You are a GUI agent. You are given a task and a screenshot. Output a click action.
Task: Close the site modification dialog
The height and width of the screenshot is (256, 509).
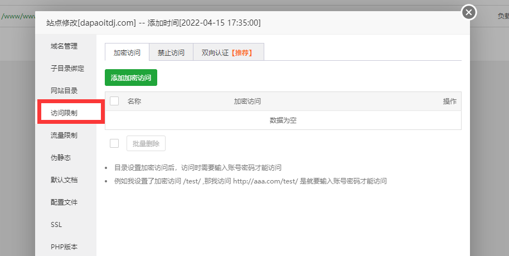(x=469, y=12)
